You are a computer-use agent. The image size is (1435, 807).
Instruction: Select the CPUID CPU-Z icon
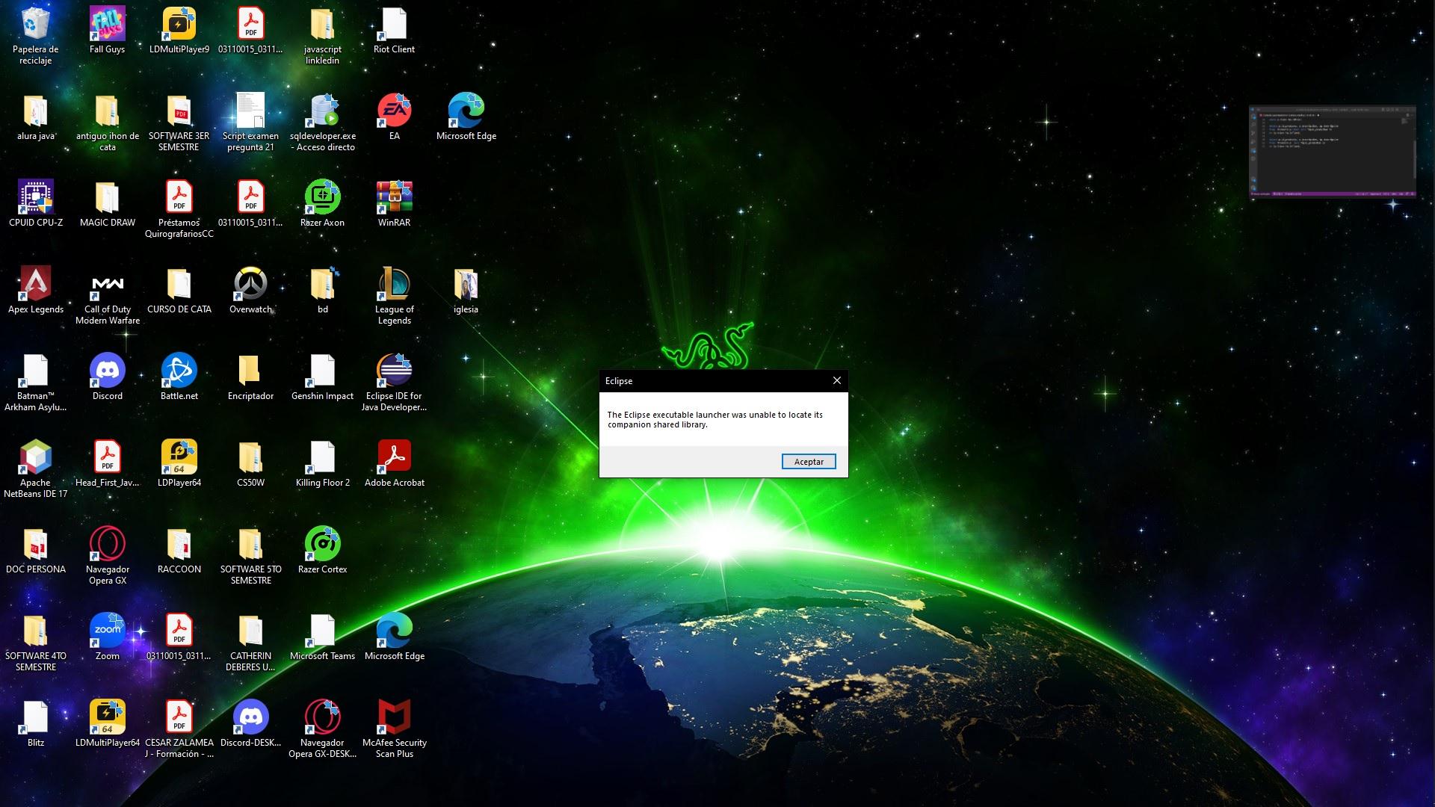(x=35, y=203)
